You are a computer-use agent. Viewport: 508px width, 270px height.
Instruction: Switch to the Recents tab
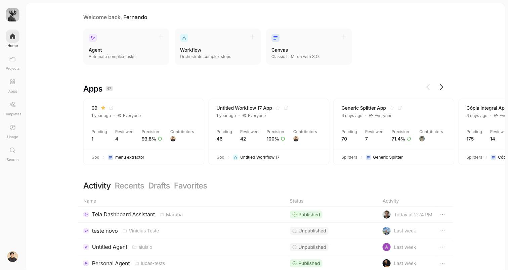(129, 186)
